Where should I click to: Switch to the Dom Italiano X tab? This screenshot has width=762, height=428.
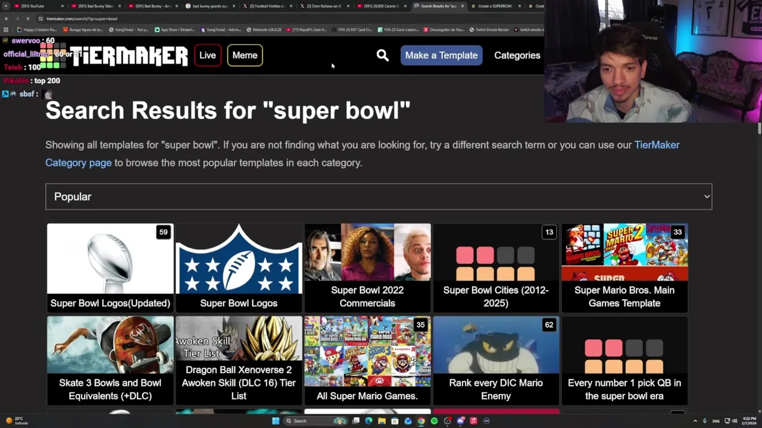(324, 6)
